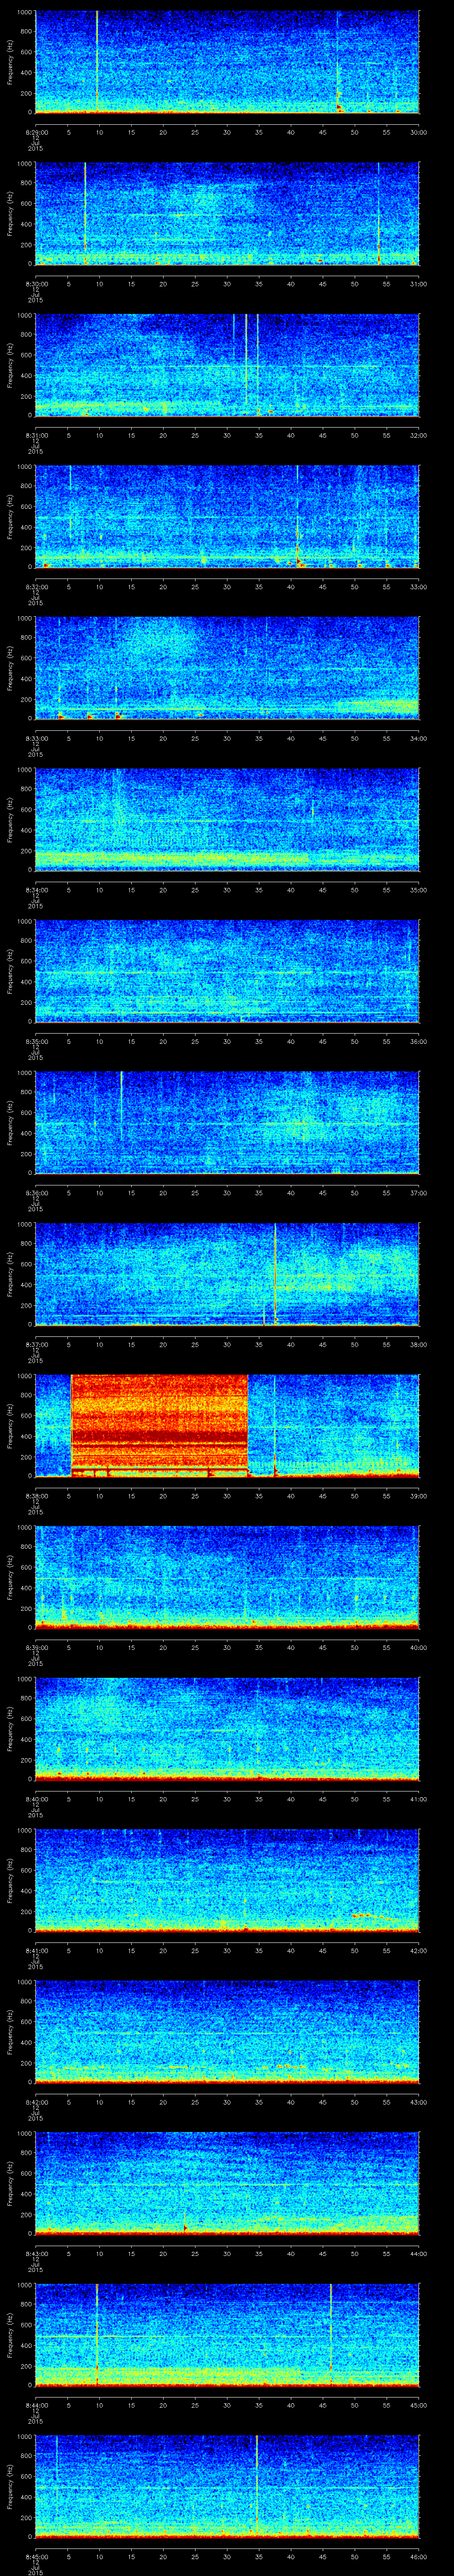Select the spectrogram panel starting at 8:30:00
The width and height of the screenshot is (454, 2576).
(227, 214)
